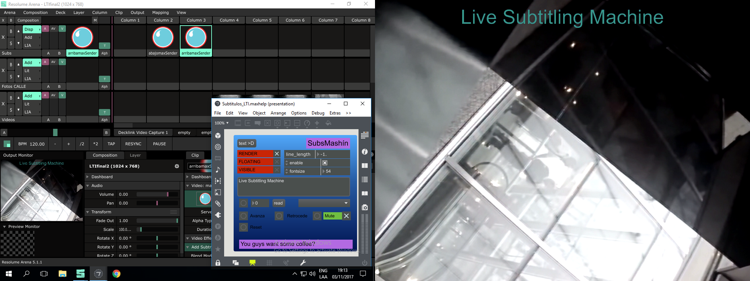Toggle presentation mode icon in Max bottom bar
This screenshot has height=281, width=750.
click(x=252, y=263)
